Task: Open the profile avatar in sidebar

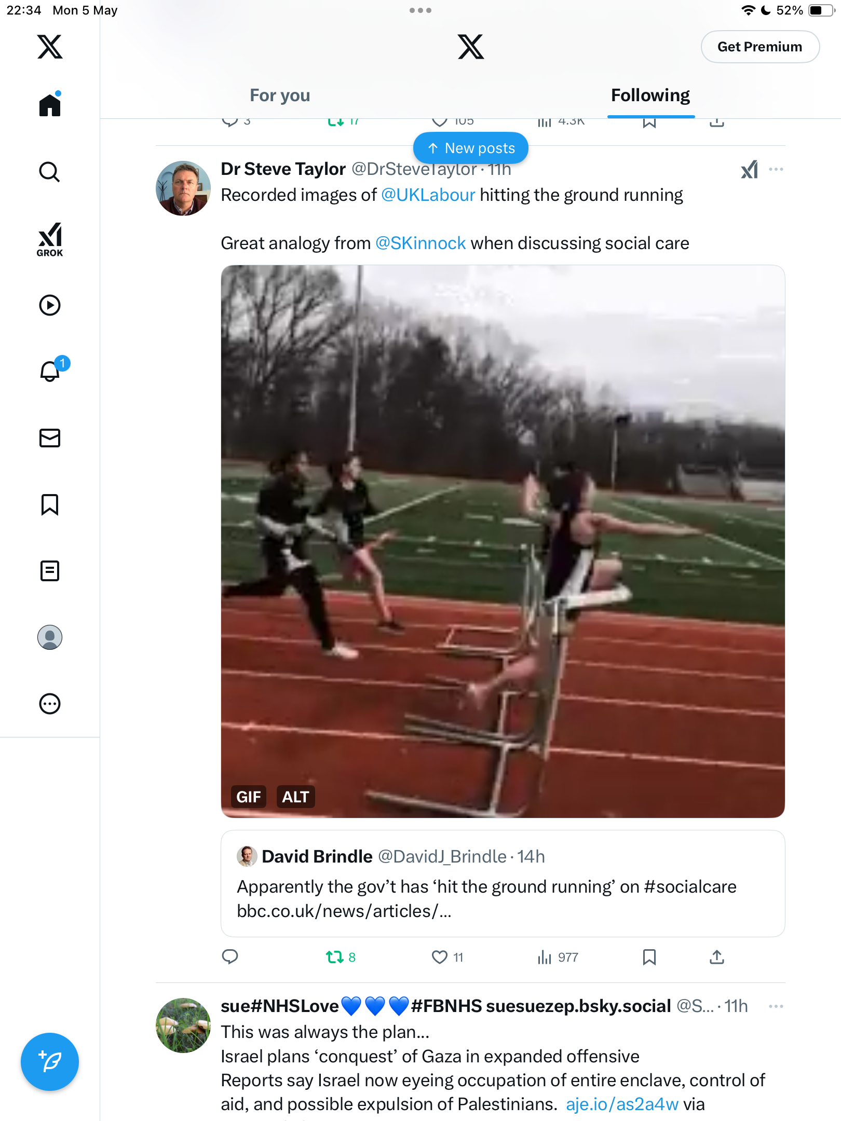Action: pos(50,637)
